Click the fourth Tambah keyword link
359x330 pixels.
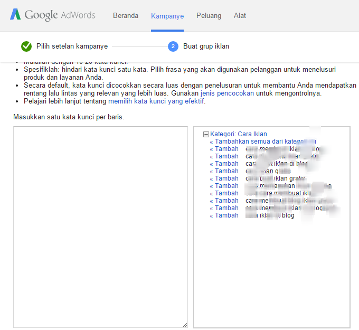224,171
